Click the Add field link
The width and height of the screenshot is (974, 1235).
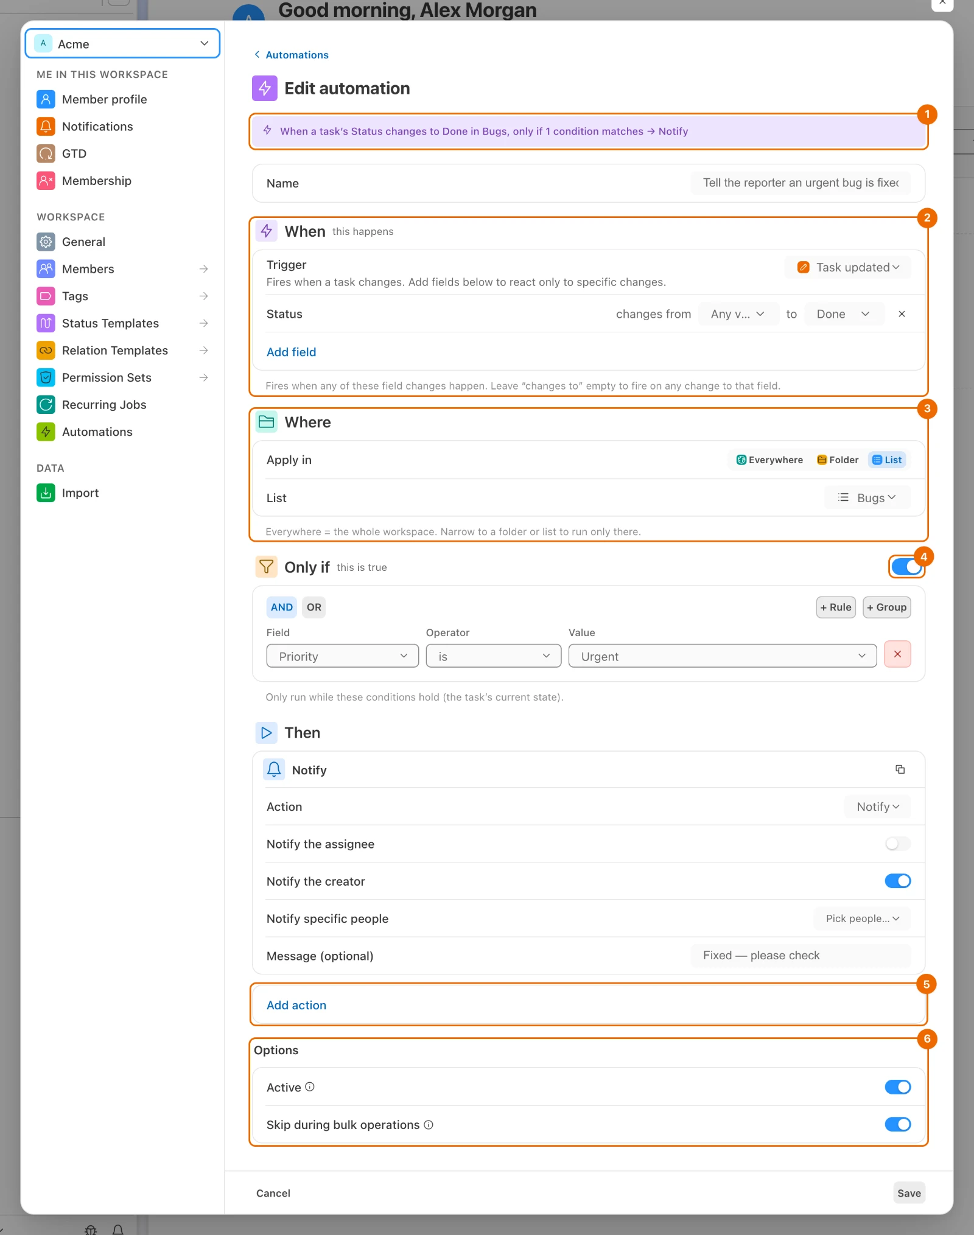click(x=291, y=352)
